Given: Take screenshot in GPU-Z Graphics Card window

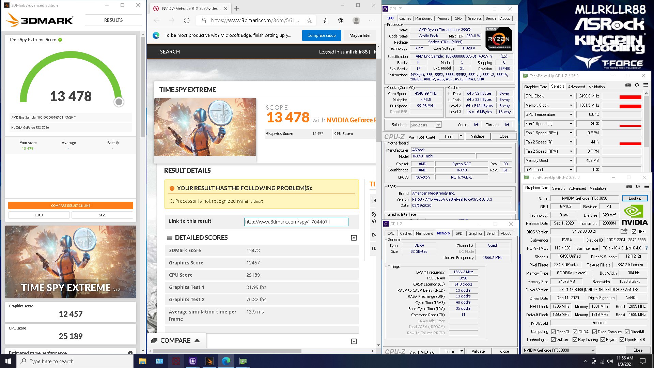Looking at the screenshot, I should click(x=629, y=186).
